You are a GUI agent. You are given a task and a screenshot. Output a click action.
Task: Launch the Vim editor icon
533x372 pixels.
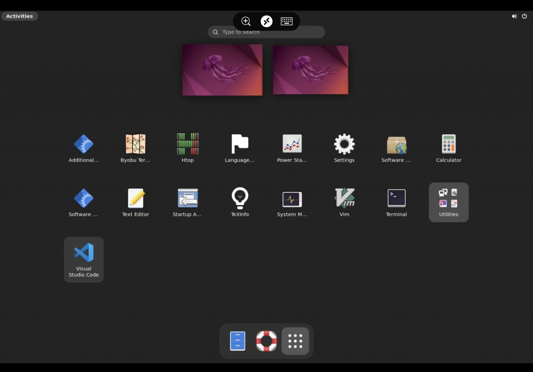(x=344, y=198)
